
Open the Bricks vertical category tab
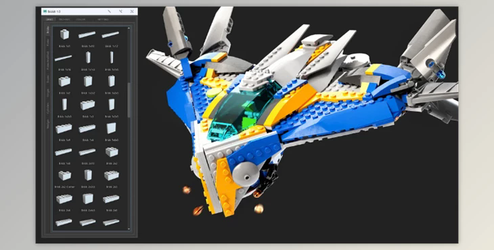pyautogui.click(x=48, y=30)
